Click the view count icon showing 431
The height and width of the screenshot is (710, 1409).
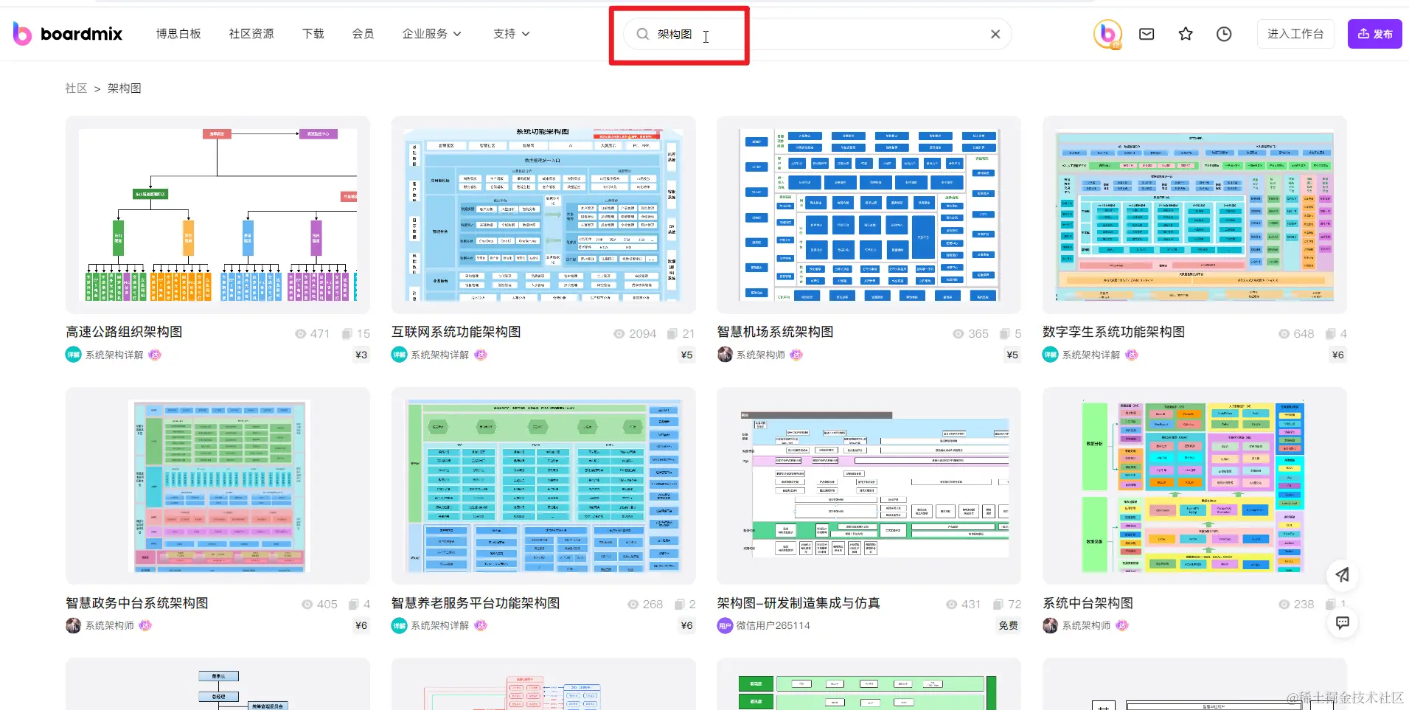[952, 605]
